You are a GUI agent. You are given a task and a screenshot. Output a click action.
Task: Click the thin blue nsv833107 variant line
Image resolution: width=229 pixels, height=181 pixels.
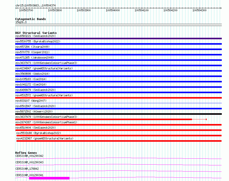tap(118, 103)
